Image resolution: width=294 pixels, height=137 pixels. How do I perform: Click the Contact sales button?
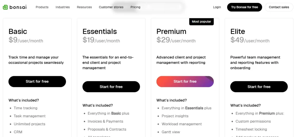coord(279,7)
